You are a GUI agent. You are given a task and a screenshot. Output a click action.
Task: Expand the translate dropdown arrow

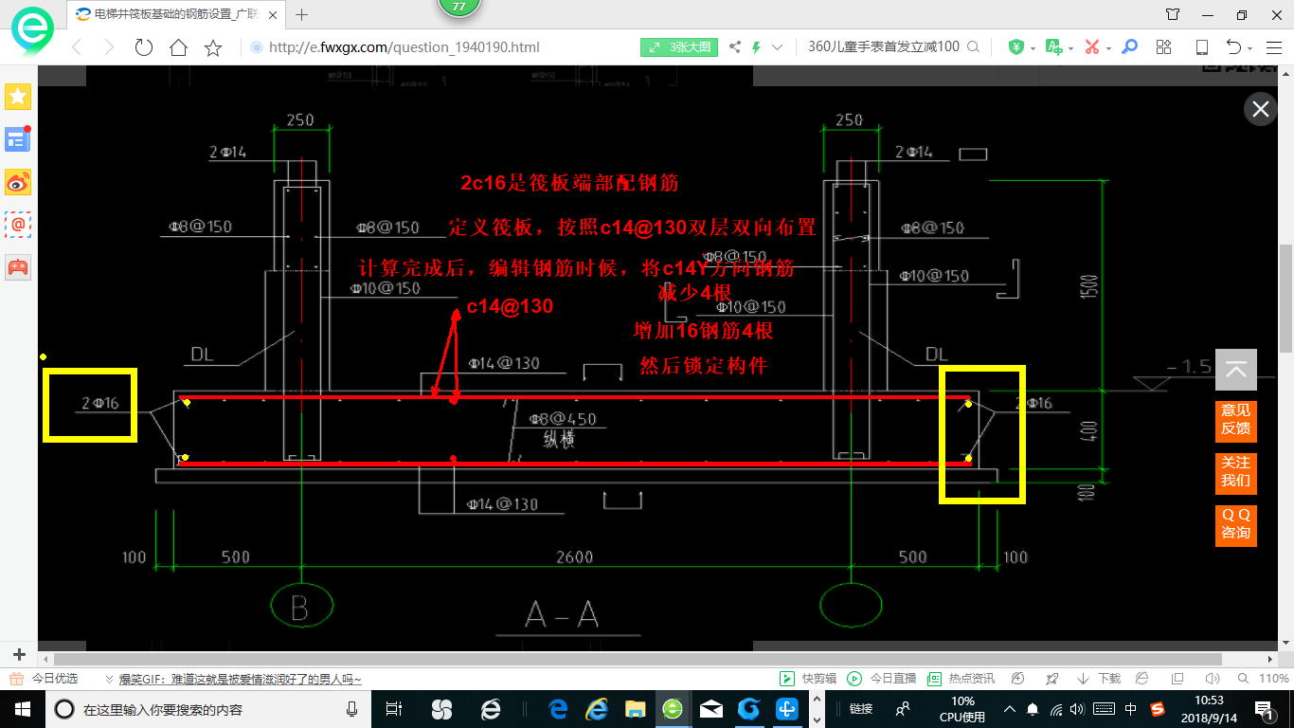pos(1070,48)
